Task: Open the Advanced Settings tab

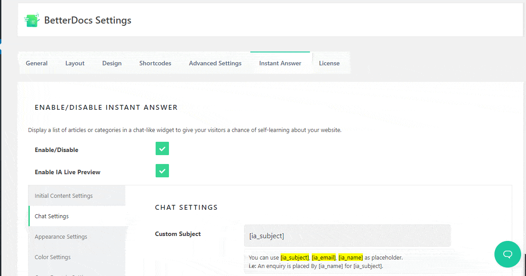Action: (215, 63)
